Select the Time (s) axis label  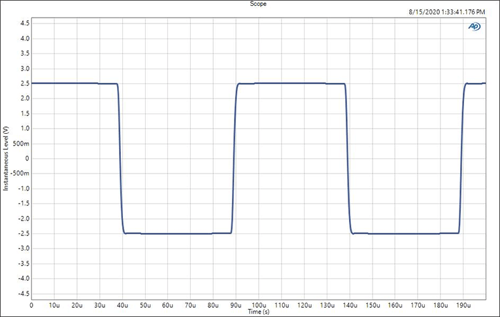(258, 312)
